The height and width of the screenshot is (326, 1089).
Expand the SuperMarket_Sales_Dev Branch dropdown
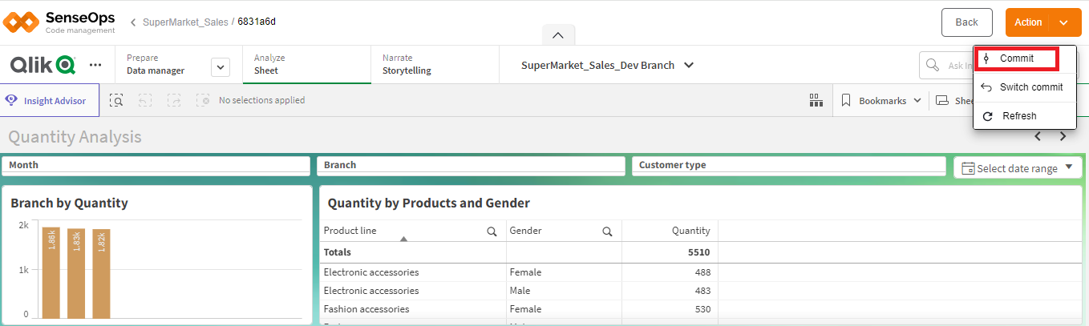(x=688, y=65)
